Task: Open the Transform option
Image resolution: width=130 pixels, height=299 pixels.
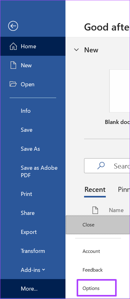Action: pos(33,251)
